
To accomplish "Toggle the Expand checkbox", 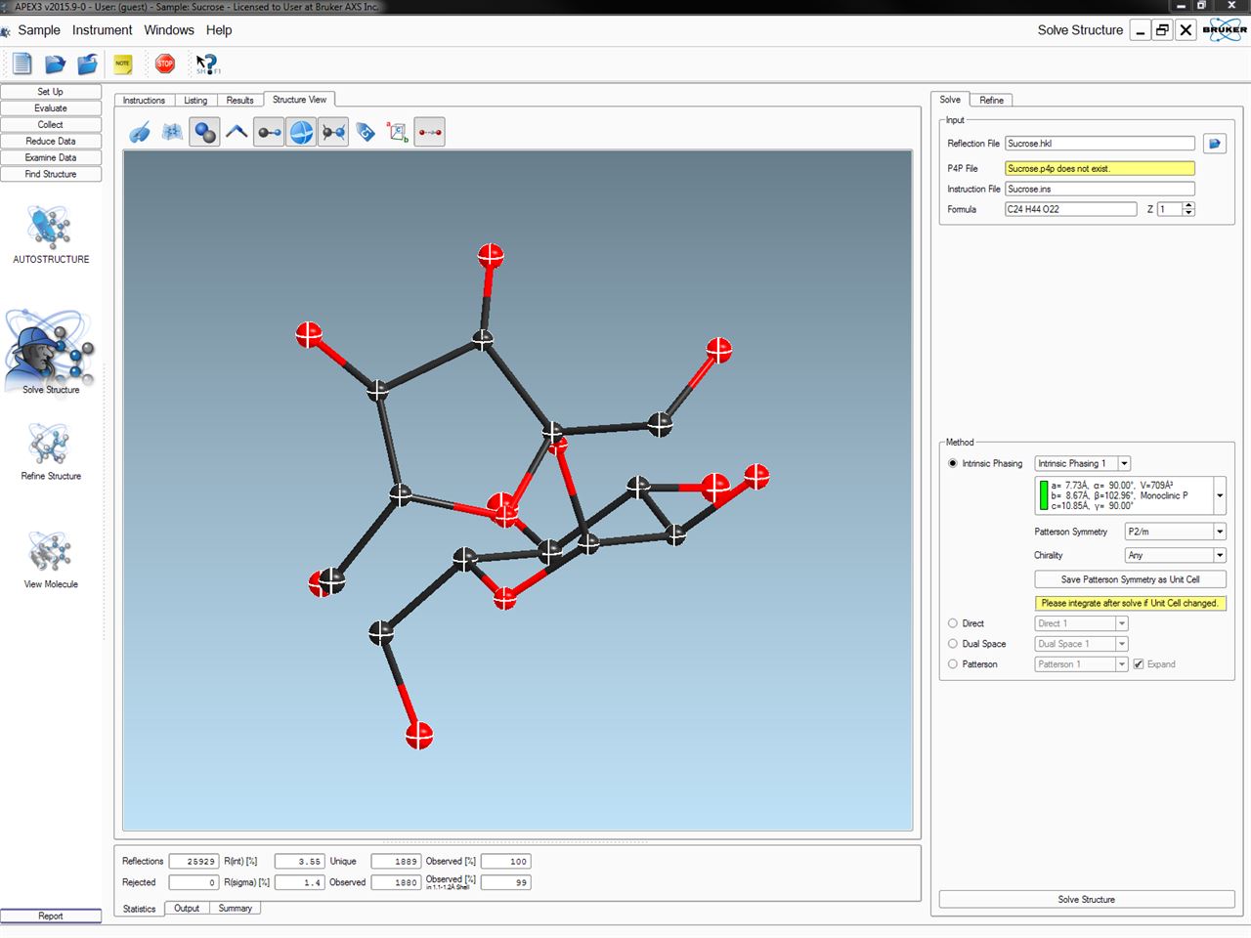I will (x=1139, y=664).
